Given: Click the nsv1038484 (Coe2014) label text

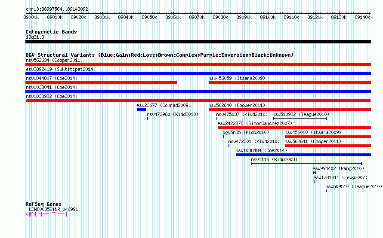Looking at the screenshot, I should click(261, 150).
